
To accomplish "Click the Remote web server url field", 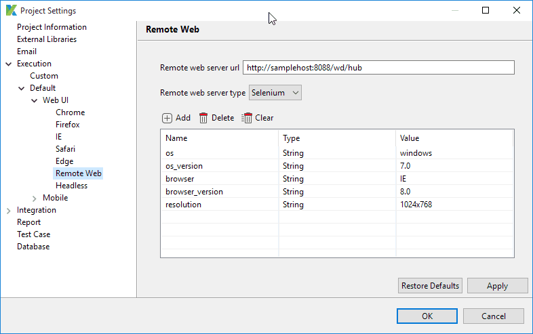I will (x=378, y=68).
